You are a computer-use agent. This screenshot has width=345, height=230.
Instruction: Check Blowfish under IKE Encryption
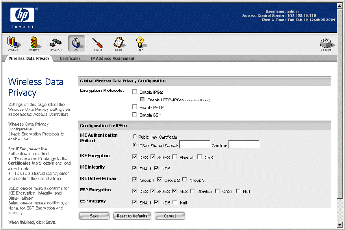coord(175,157)
